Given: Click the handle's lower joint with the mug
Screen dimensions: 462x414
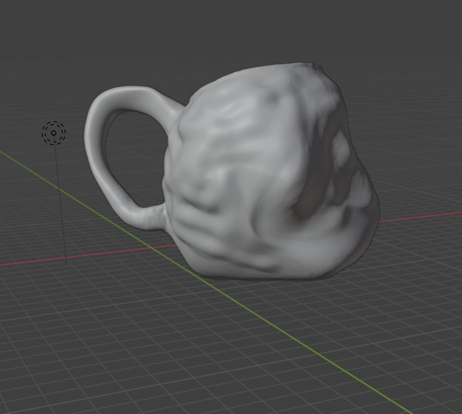Looking at the screenshot, I should [x=159, y=215].
